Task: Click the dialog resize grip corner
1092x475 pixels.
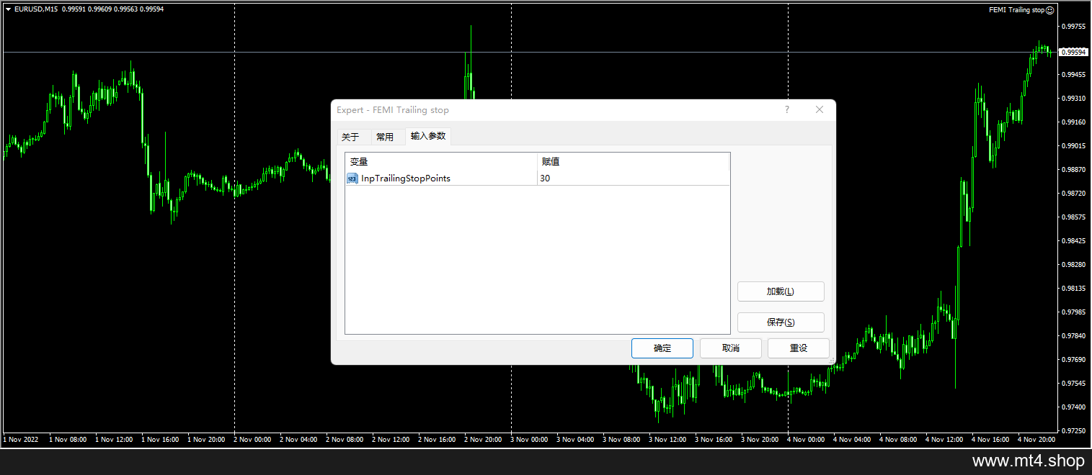Action: 831,360
